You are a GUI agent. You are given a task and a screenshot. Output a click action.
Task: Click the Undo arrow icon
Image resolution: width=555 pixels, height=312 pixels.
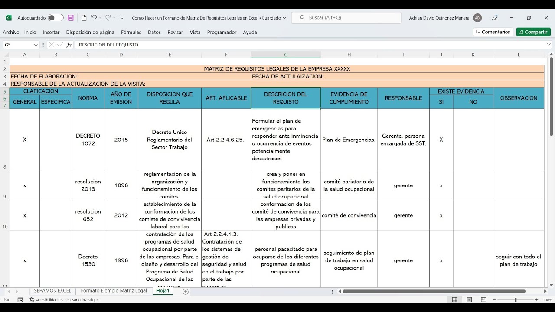pos(94,18)
